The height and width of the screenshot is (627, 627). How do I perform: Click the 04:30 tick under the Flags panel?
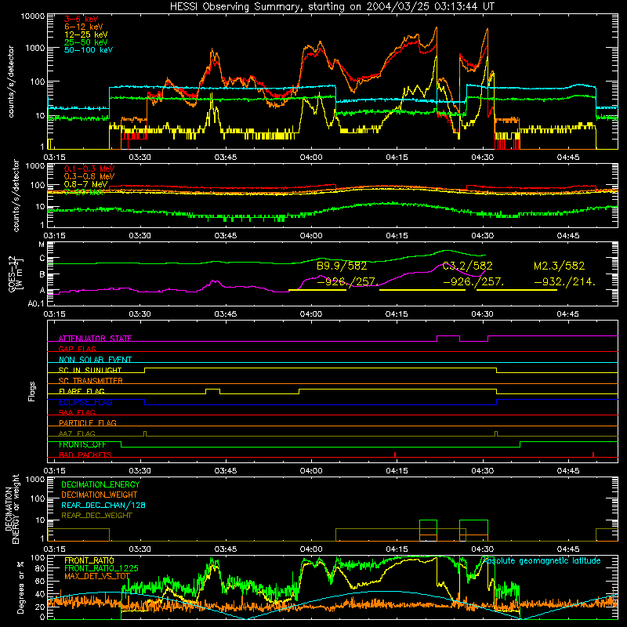pyautogui.click(x=483, y=471)
